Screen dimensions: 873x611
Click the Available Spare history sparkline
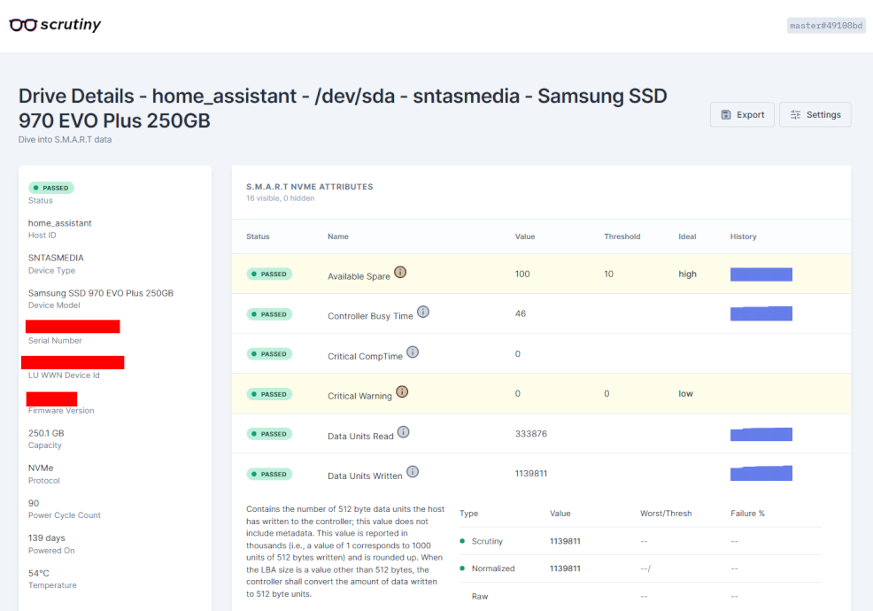point(761,274)
